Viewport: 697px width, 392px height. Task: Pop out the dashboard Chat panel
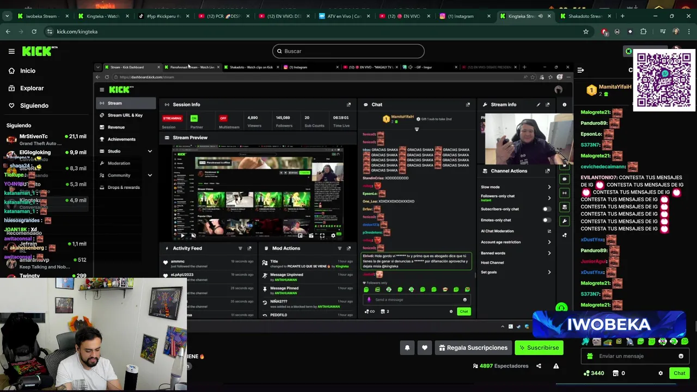coord(468,105)
